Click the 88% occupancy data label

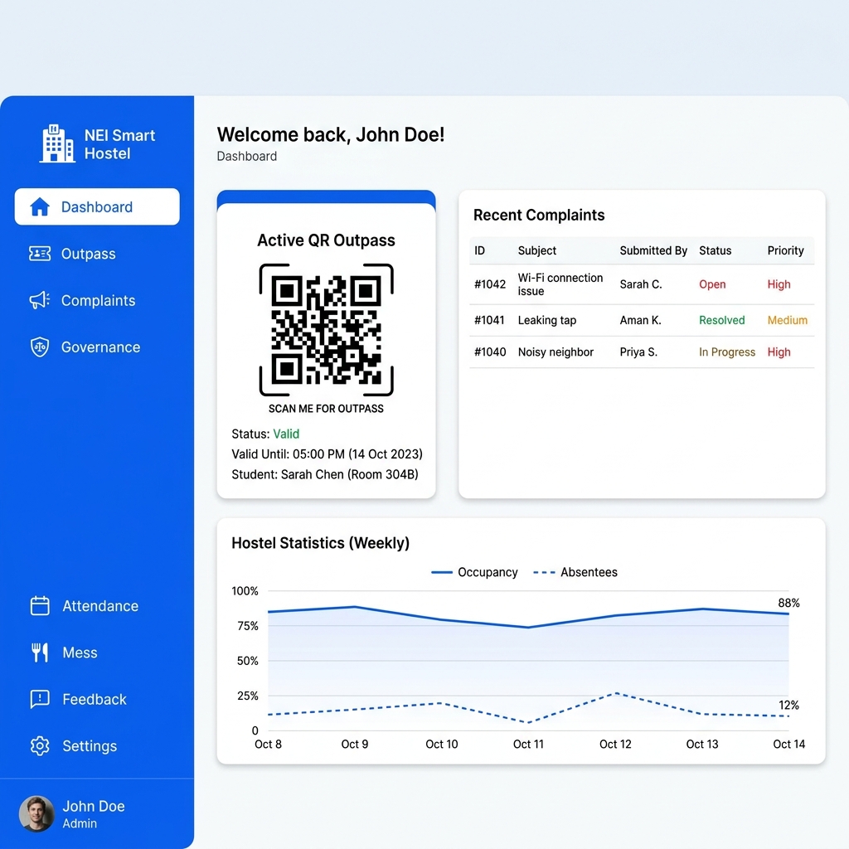pos(788,603)
